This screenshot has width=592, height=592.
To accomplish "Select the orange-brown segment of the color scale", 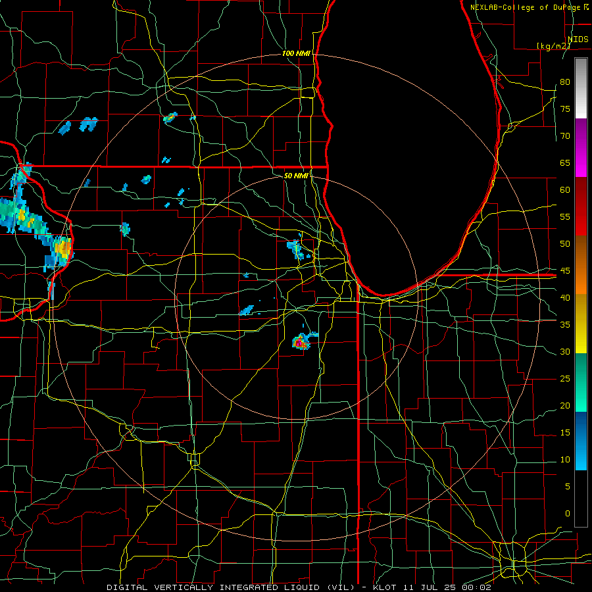I will (581, 265).
